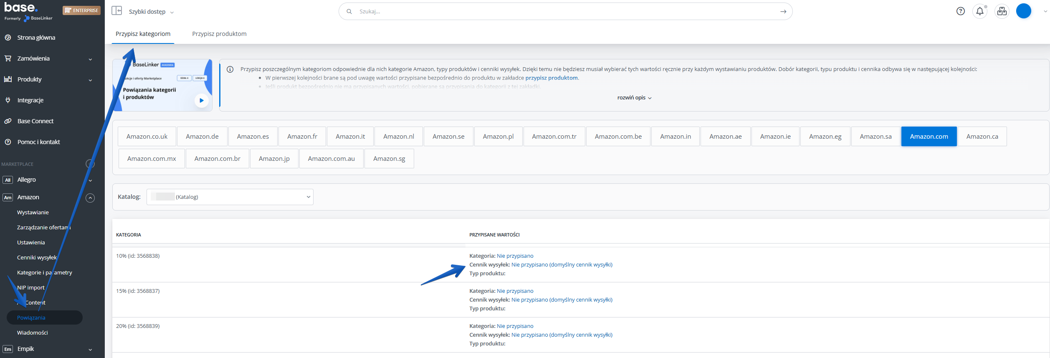Expand description with rozwiń opis
The image size is (1050, 358).
point(634,98)
